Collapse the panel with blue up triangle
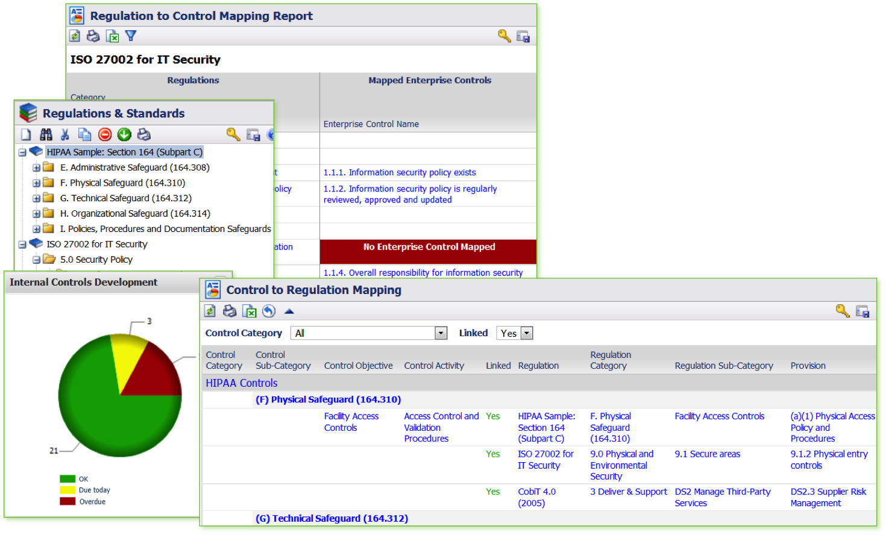The height and width of the screenshot is (535, 886). (x=289, y=311)
